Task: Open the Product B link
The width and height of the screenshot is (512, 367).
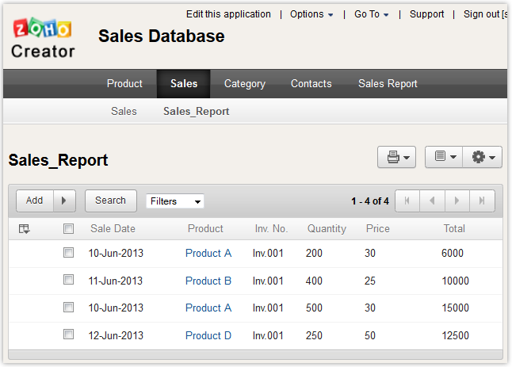Action: 208,281
